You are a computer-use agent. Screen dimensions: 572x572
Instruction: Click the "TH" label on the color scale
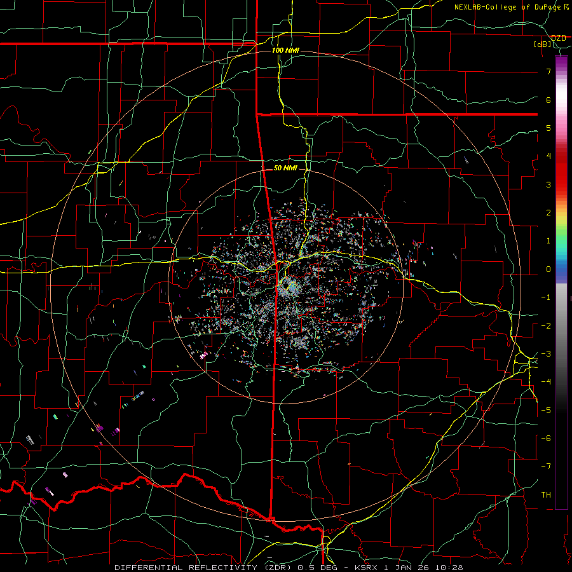(x=546, y=495)
